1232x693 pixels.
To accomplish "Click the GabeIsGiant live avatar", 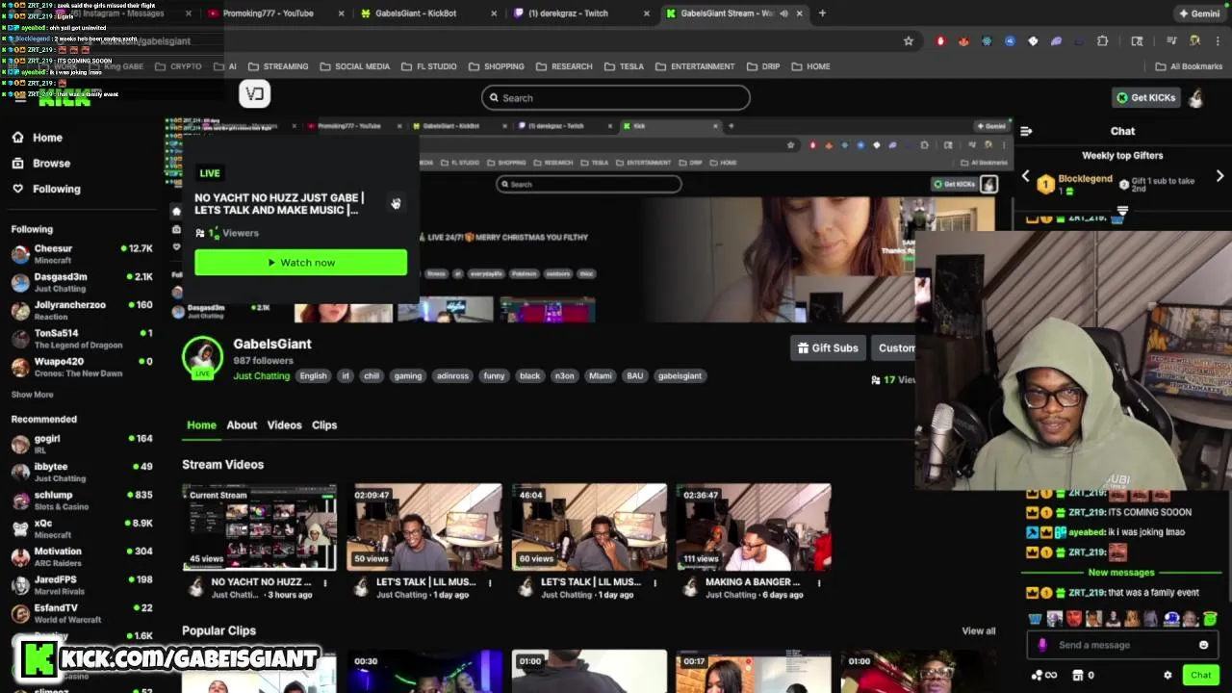I will pyautogui.click(x=202, y=358).
